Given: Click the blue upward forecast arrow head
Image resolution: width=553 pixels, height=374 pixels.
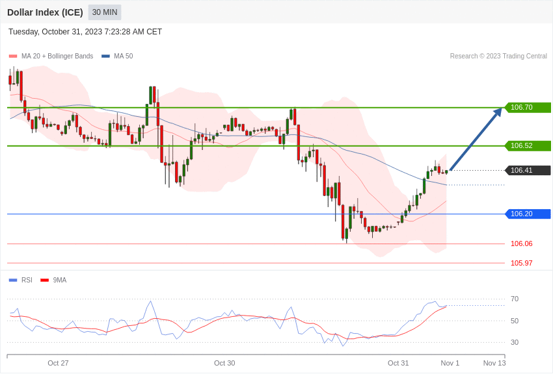Looking at the screenshot, I should pyautogui.click(x=498, y=112).
